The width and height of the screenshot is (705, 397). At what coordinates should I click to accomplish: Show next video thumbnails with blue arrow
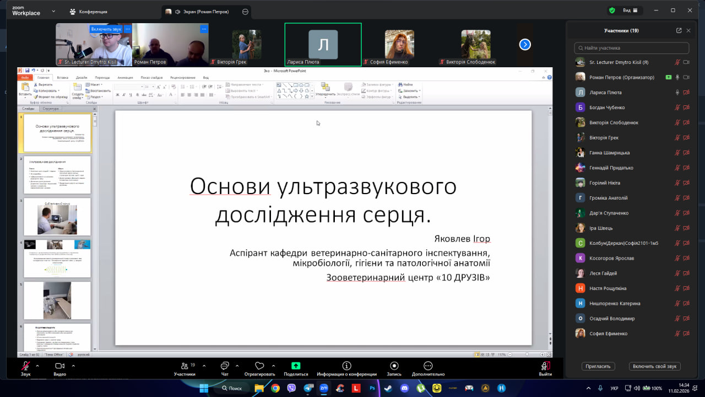[x=525, y=45]
